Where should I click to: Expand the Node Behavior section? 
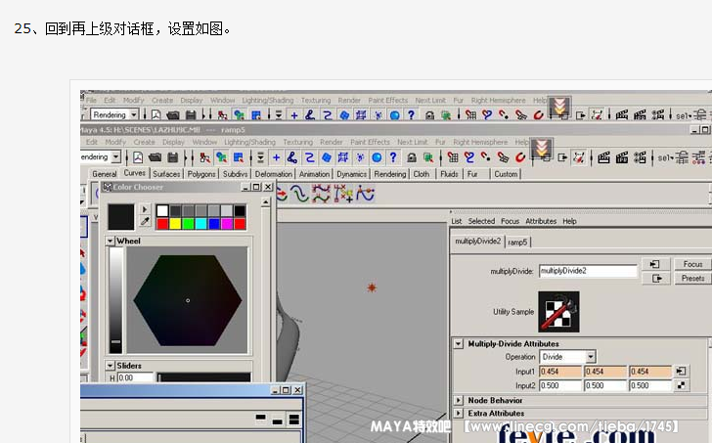tap(459, 400)
